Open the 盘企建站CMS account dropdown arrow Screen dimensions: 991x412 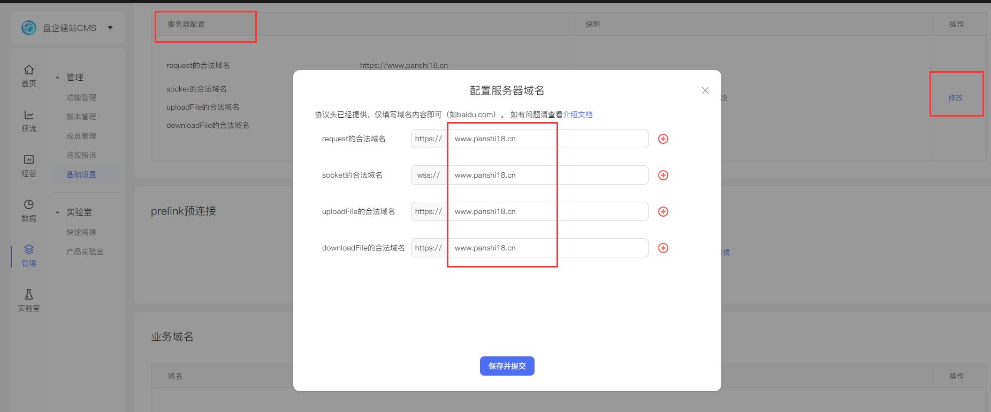pos(110,28)
